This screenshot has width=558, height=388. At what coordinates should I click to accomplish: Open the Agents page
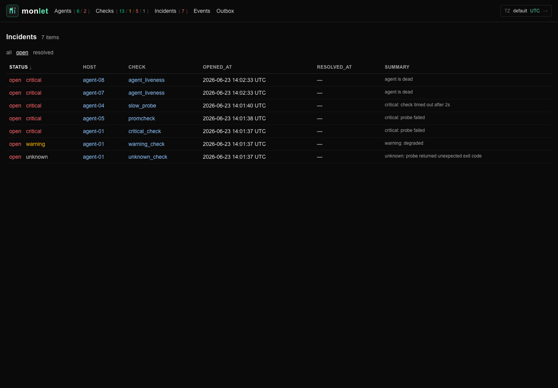coord(63,11)
